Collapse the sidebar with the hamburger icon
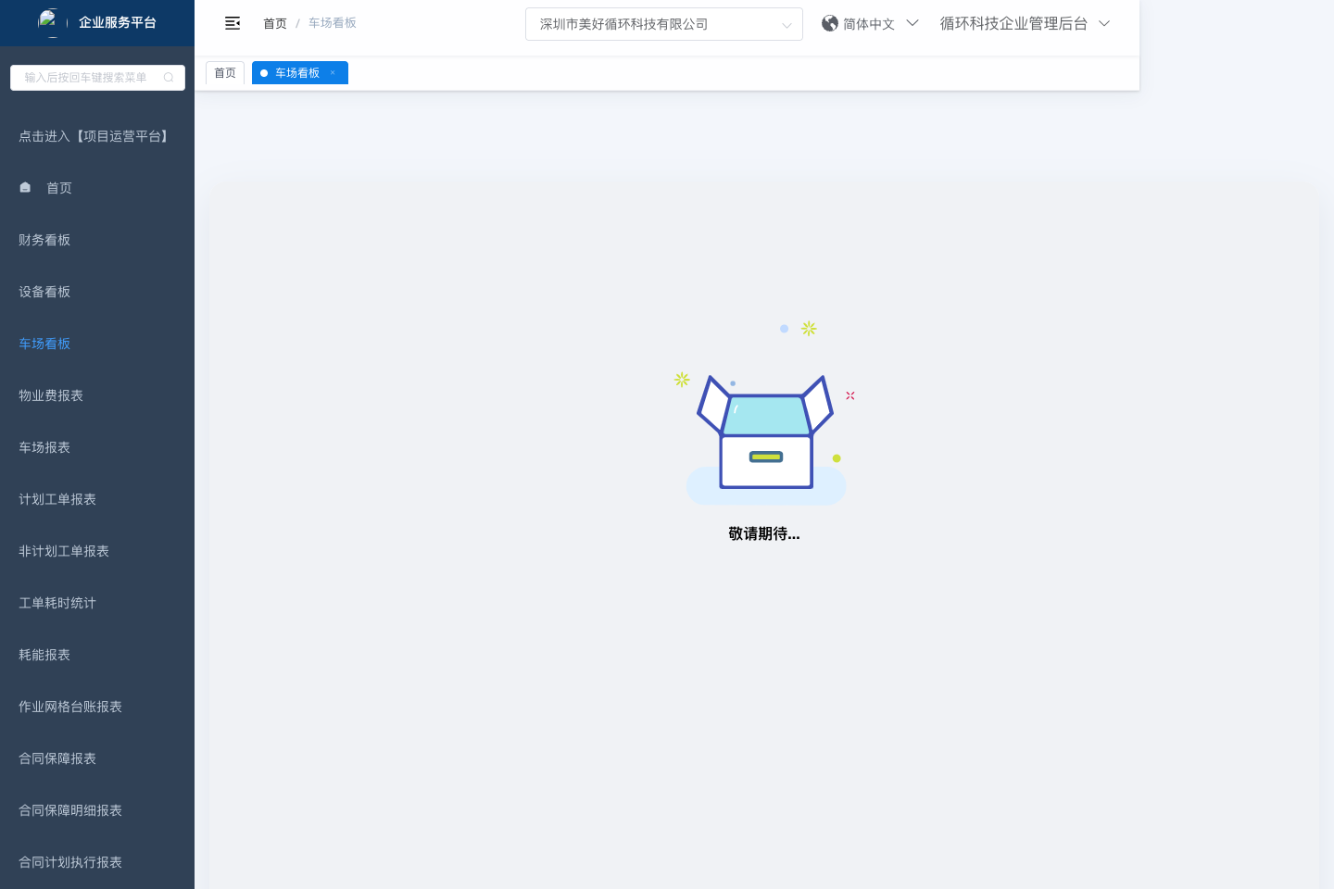 233,23
